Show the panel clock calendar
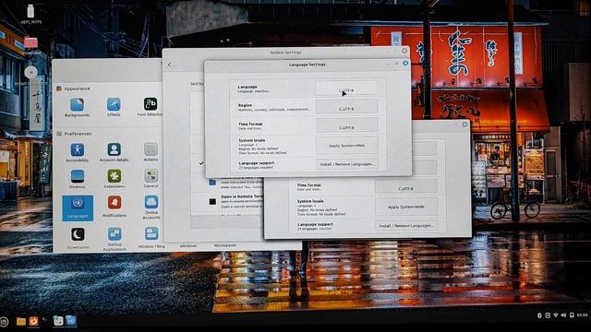This screenshot has width=591, height=332. [x=583, y=315]
